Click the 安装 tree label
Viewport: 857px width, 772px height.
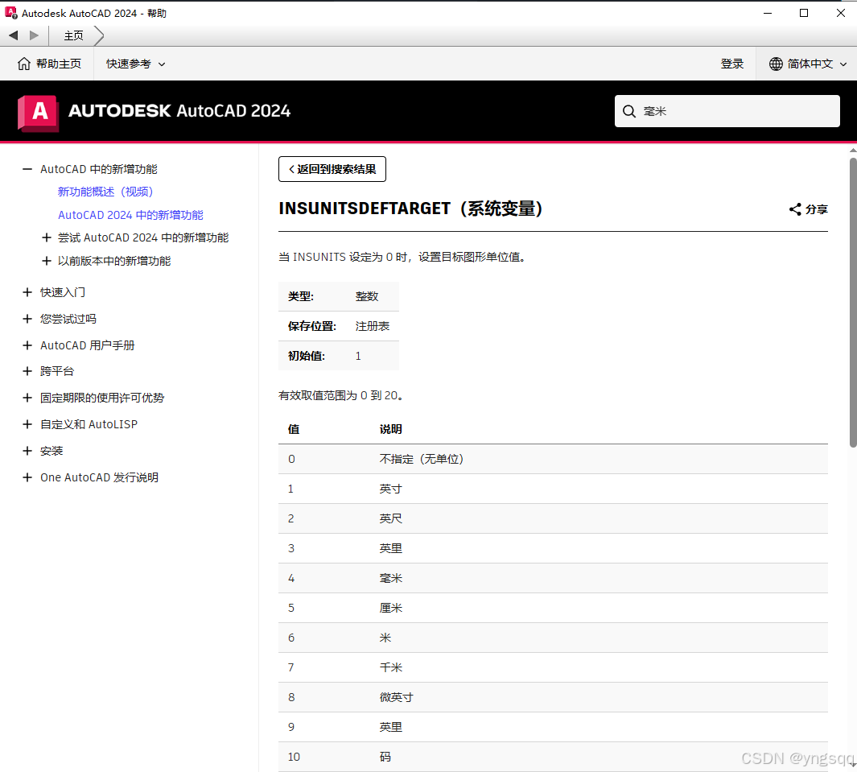point(52,451)
